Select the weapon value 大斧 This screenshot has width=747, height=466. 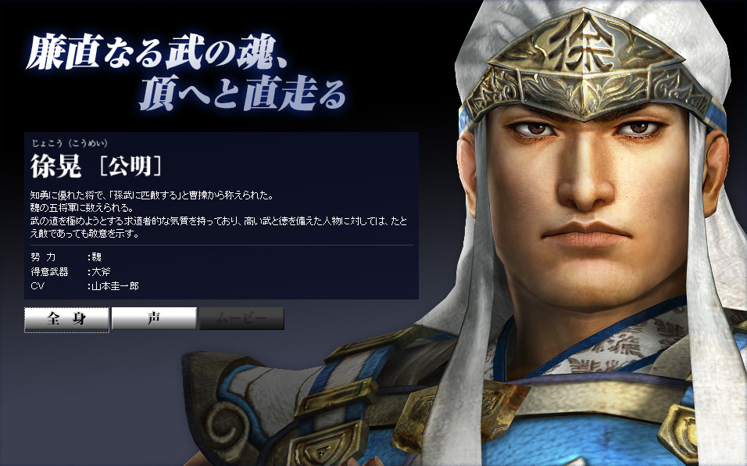tap(101, 271)
